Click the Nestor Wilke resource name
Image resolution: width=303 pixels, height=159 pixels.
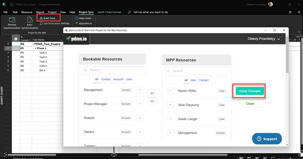click(x=187, y=91)
